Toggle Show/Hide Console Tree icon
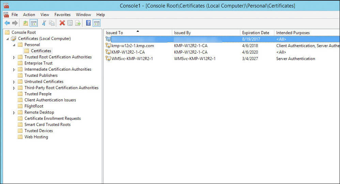Screen dimensions: 340x184 (x=34, y=23)
